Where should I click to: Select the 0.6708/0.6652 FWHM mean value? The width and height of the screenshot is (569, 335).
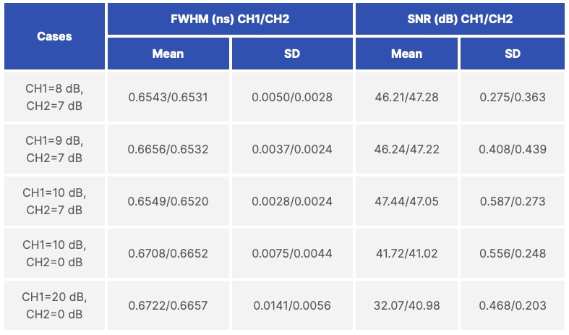point(168,253)
